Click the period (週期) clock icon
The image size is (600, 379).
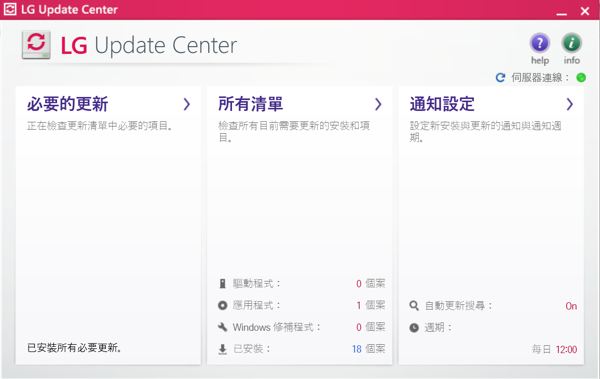414,328
